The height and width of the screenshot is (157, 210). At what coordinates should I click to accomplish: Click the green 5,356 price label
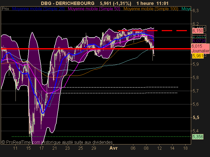pyautogui.click(x=198, y=137)
